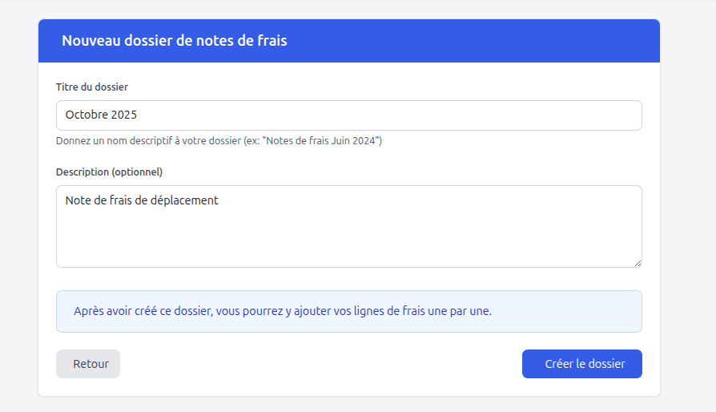Grab the description textarea resize handle

[x=638, y=263]
